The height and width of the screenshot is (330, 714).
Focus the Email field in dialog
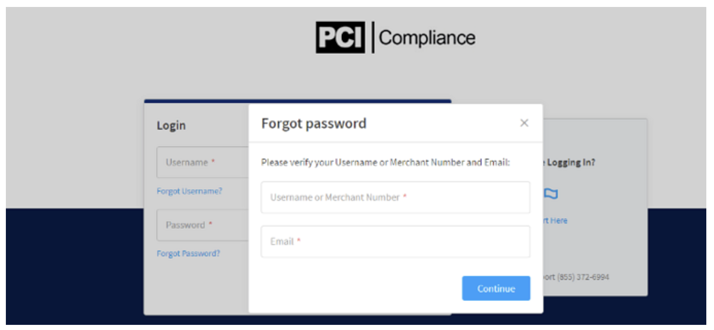(395, 242)
